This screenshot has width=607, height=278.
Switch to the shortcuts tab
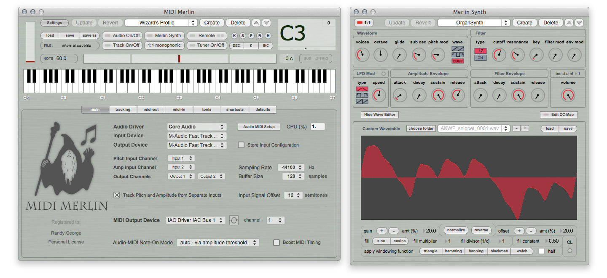pyautogui.click(x=235, y=110)
